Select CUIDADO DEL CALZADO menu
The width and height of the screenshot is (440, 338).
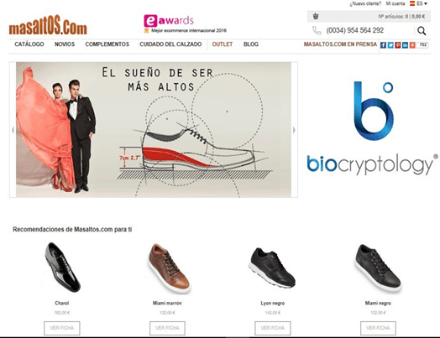(170, 44)
